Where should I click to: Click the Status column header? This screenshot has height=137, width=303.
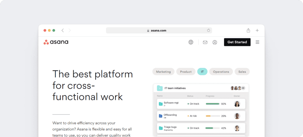coord(190,96)
